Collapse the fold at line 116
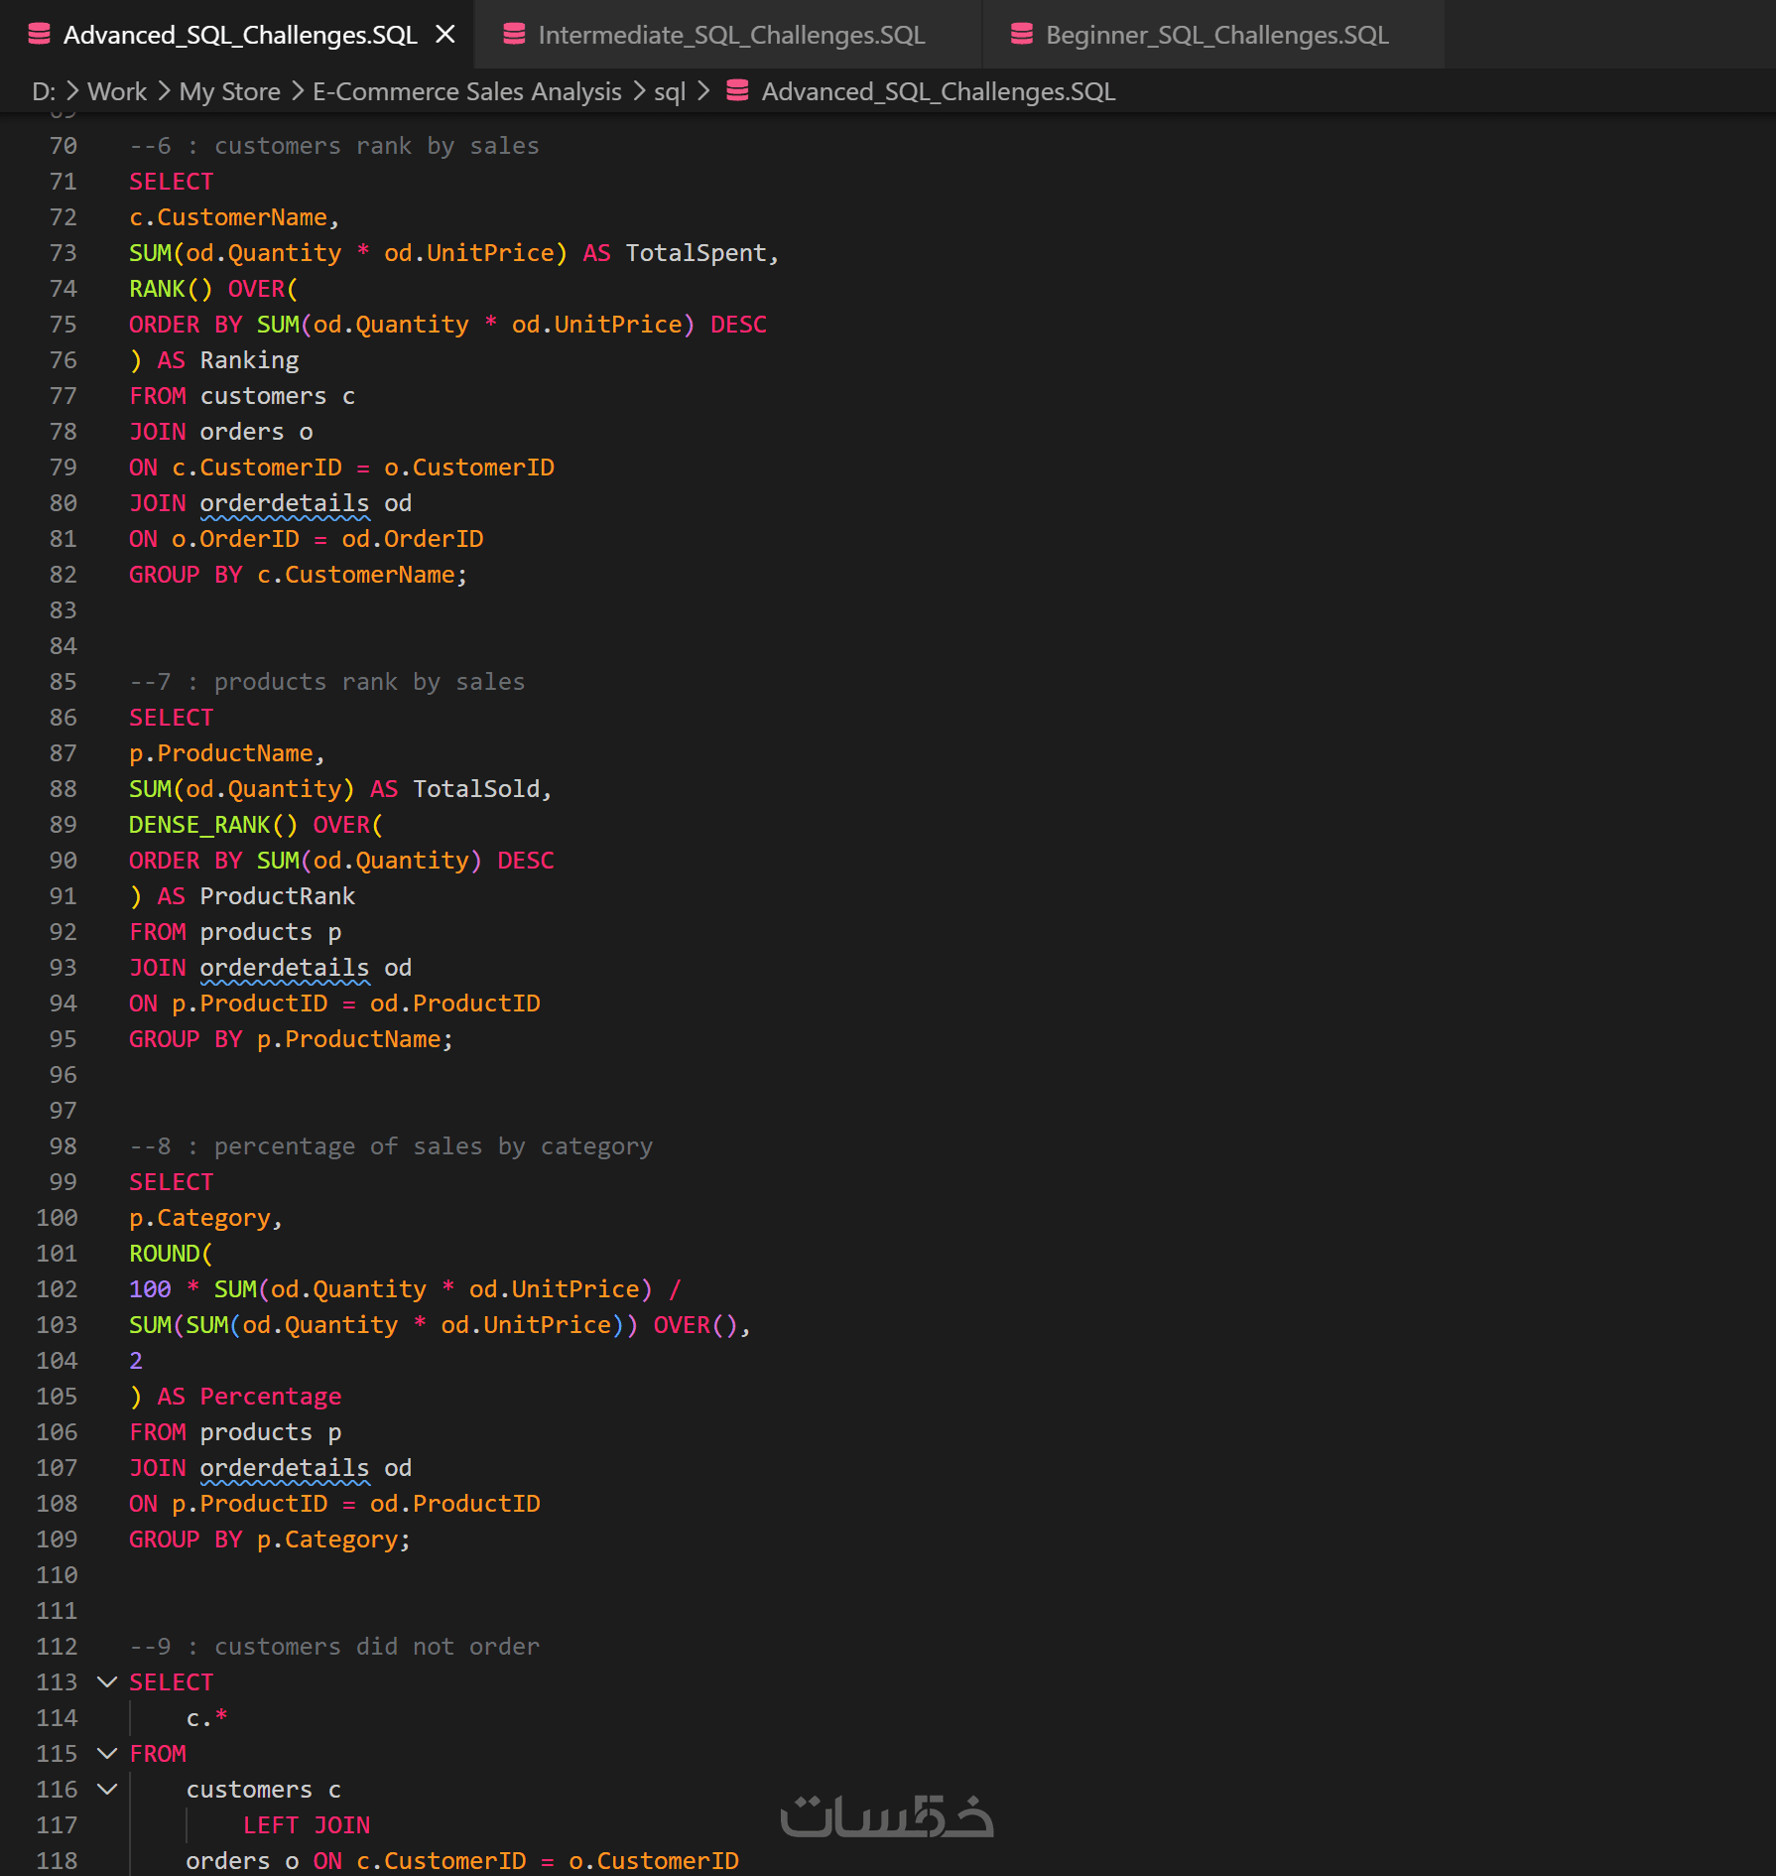Viewport: 1776px width, 1876px height. click(107, 1790)
